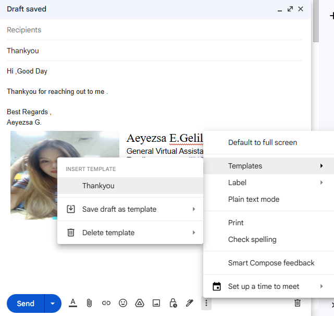Click the three-dot more options button

[x=206, y=303]
